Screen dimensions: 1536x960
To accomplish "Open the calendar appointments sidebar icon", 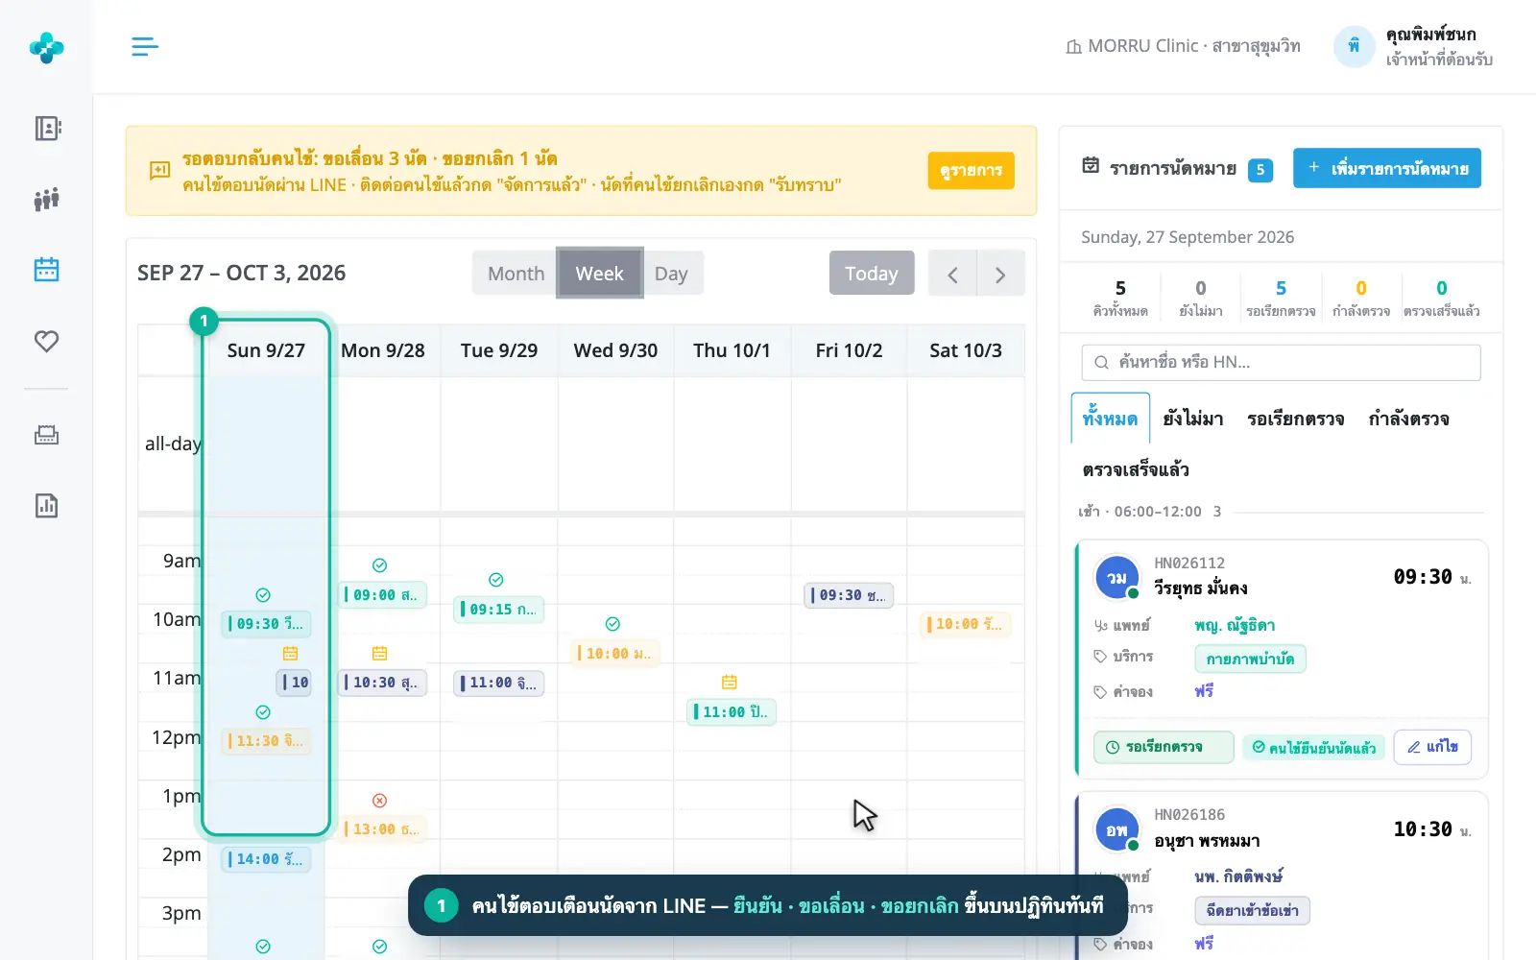I will [47, 270].
